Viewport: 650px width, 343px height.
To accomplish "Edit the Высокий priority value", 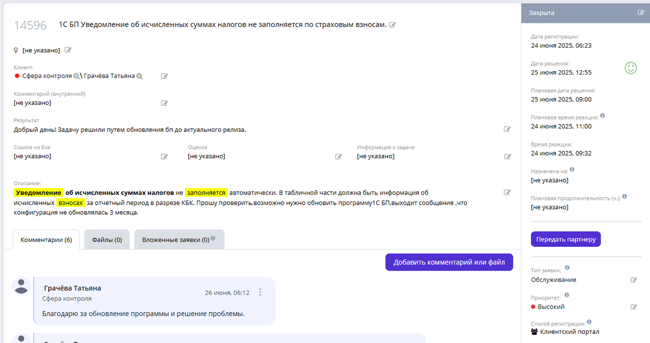I will click(x=634, y=307).
